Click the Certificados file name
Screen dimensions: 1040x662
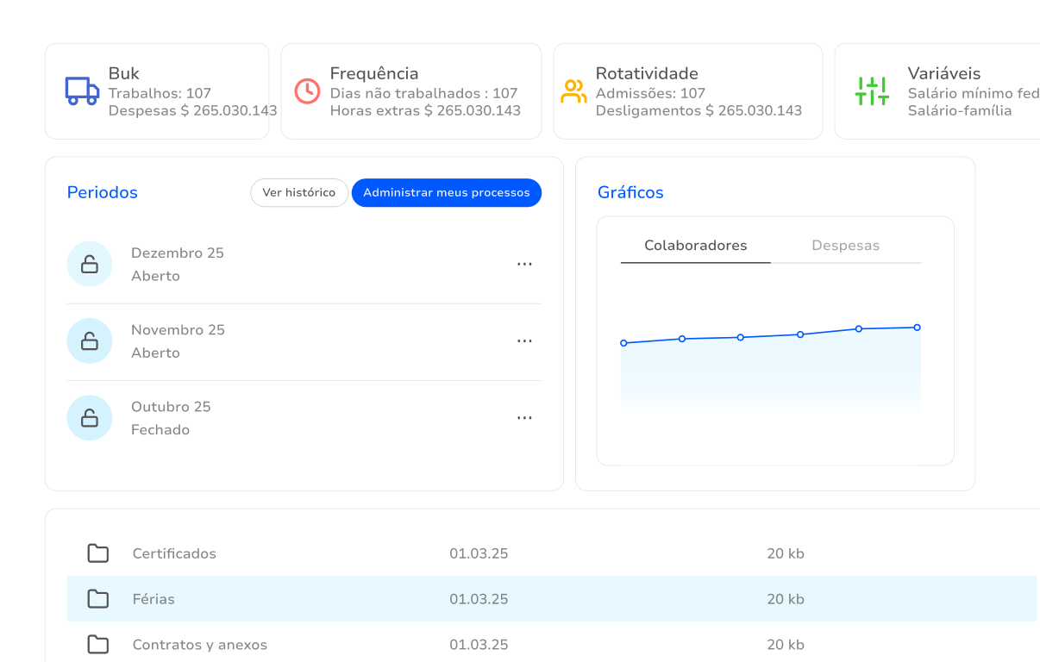point(174,553)
